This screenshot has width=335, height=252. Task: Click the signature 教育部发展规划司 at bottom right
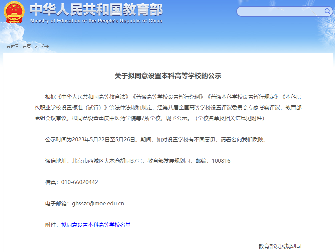point(280,246)
